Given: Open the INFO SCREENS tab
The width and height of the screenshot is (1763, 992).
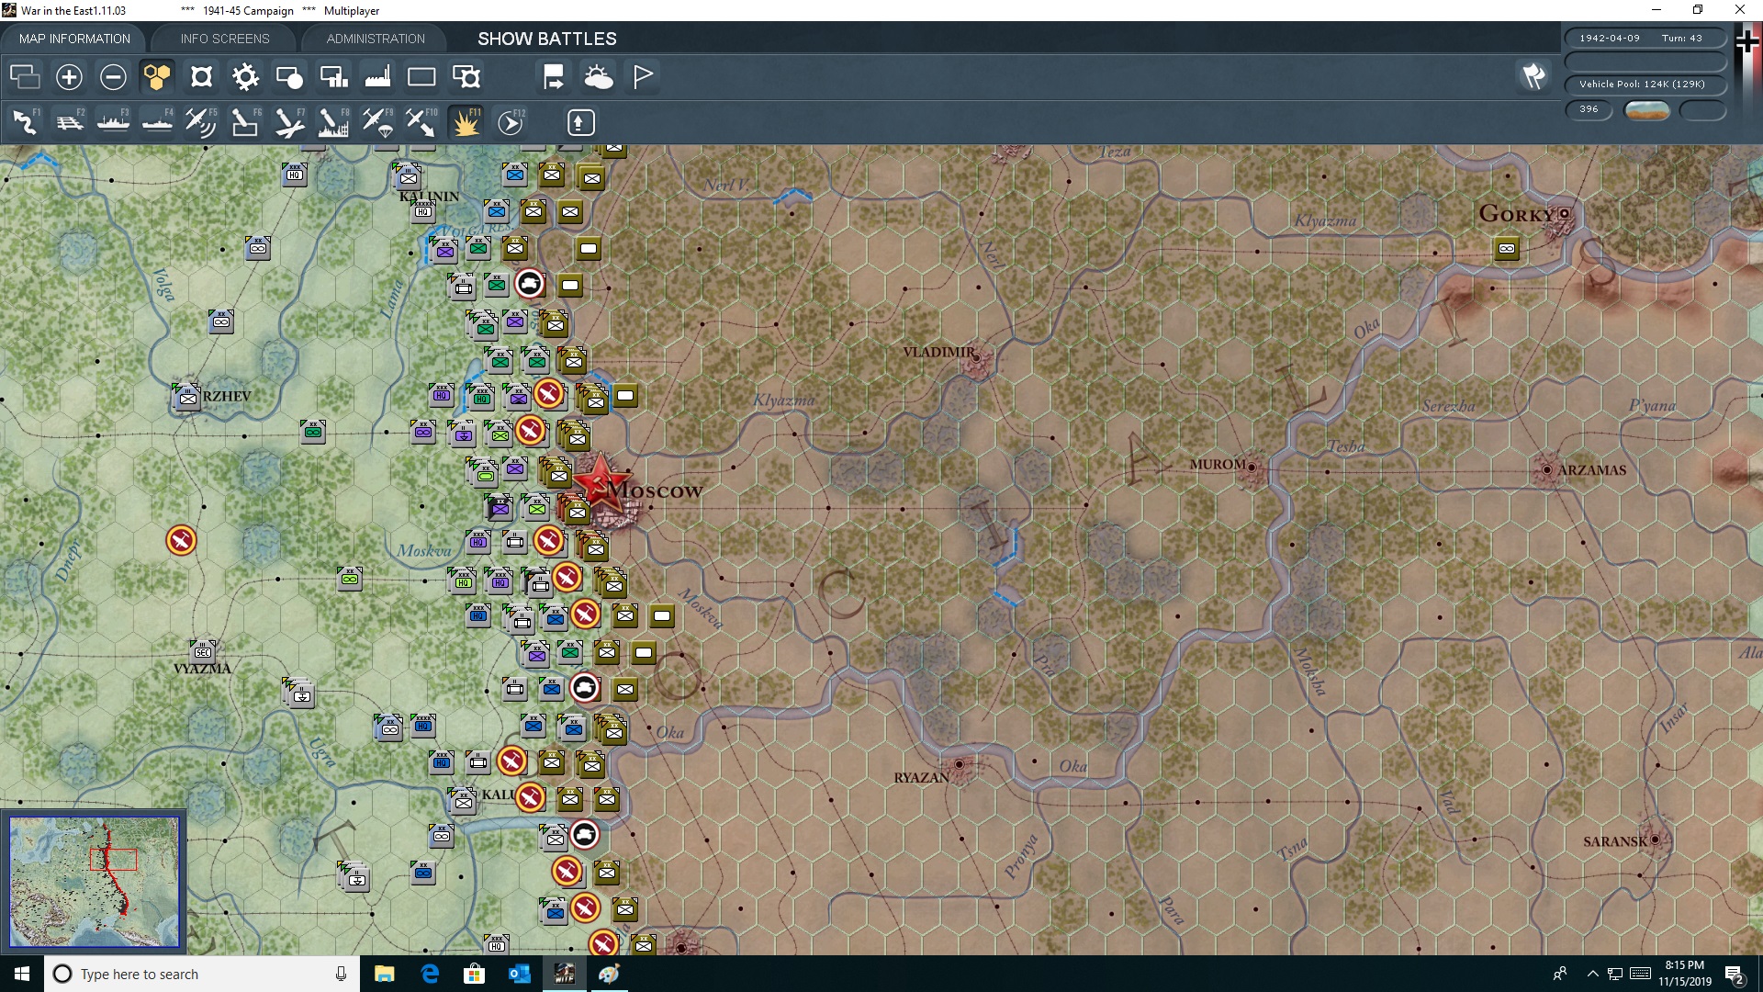Looking at the screenshot, I should tap(225, 39).
